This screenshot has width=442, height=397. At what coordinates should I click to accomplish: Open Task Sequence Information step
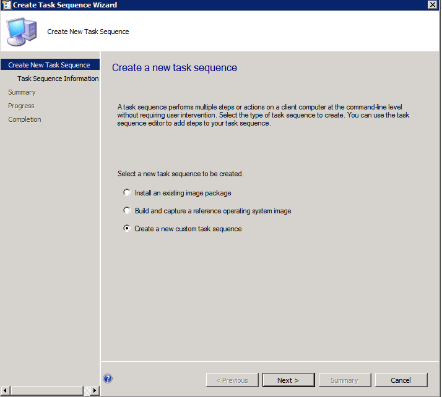click(58, 79)
